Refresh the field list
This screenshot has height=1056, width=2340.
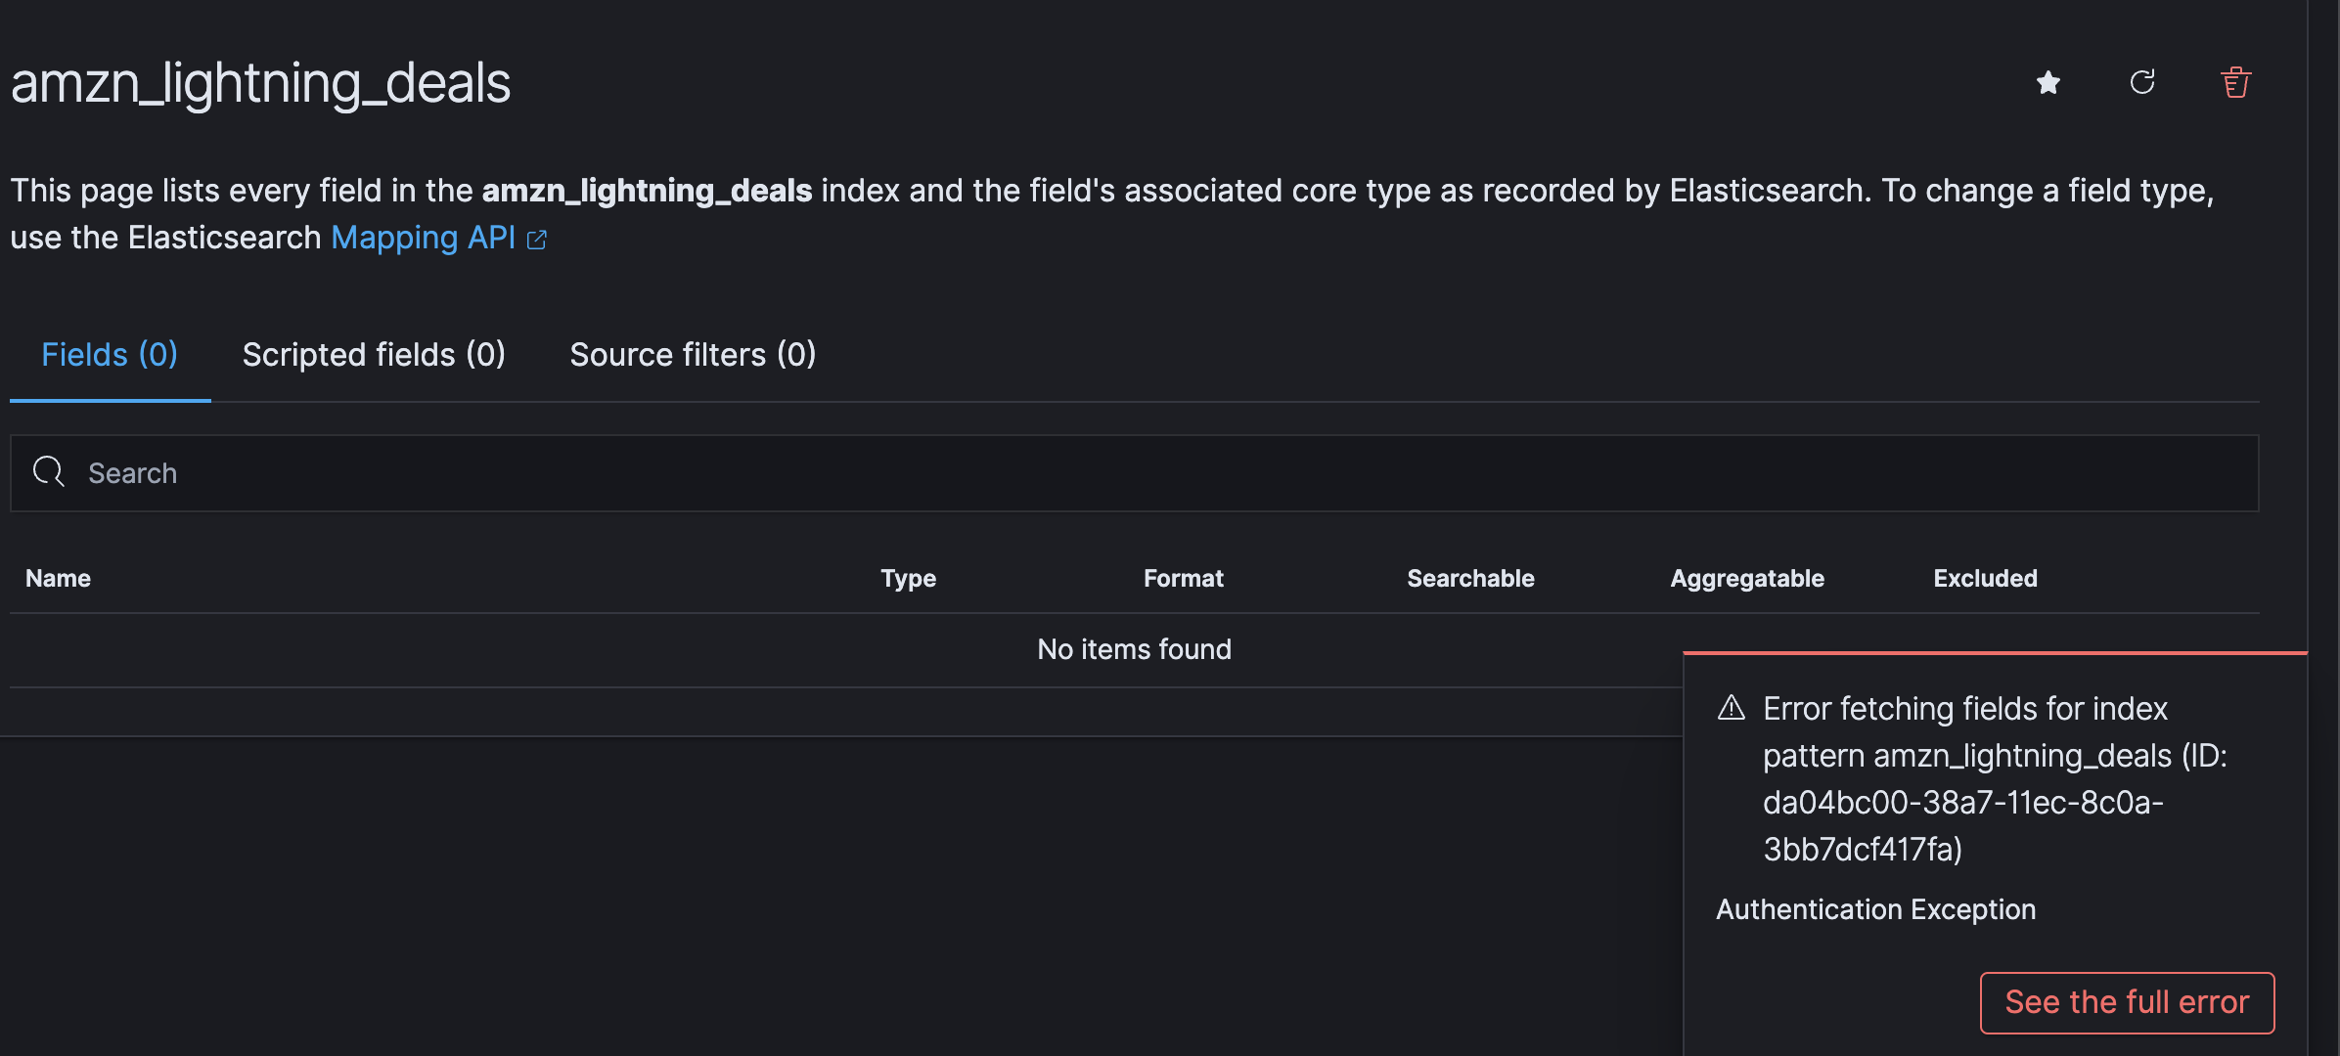coord(2142,83)
